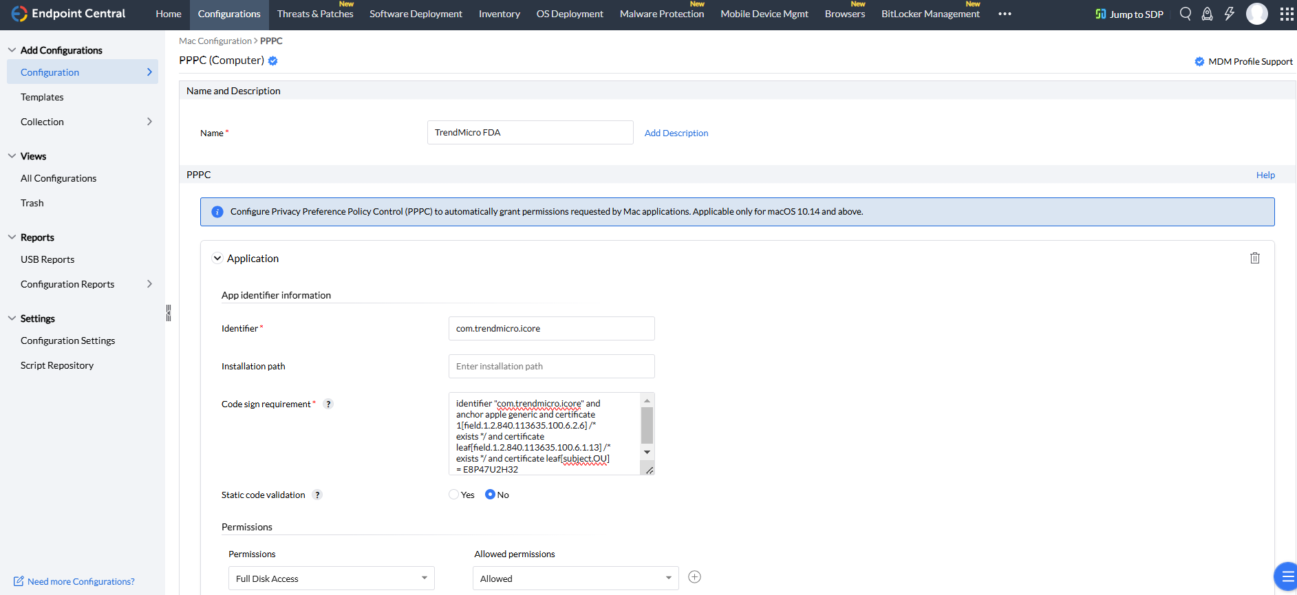Expand the Collection submenu arrow
Screen dimensions: 1297x595
[x=149, y=122]
